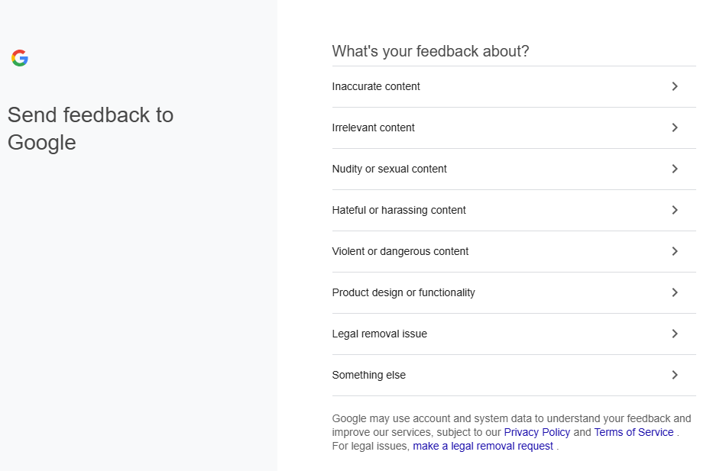Click the chevron for Nudity or sexual content
This screenshot has height=471, width=713.
[674, 169]
